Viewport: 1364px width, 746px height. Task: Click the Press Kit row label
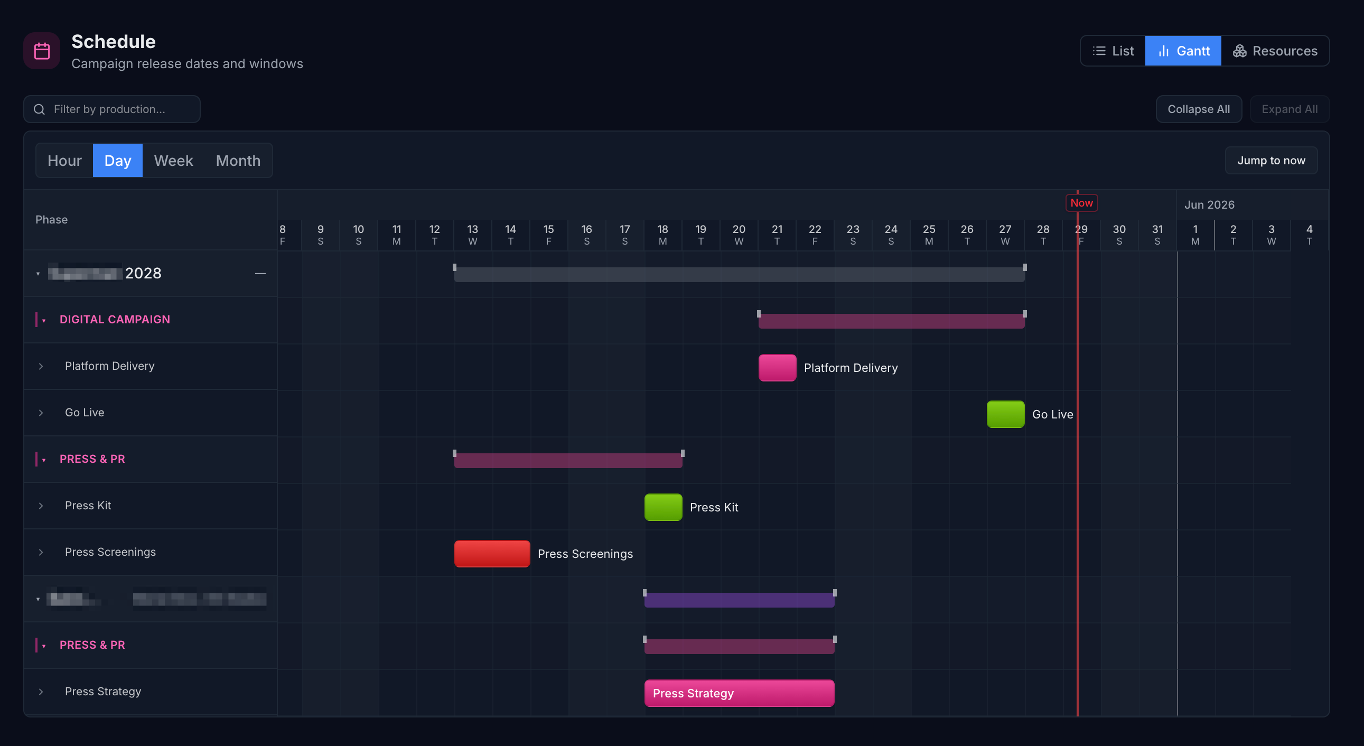click(x=88, y=505)
